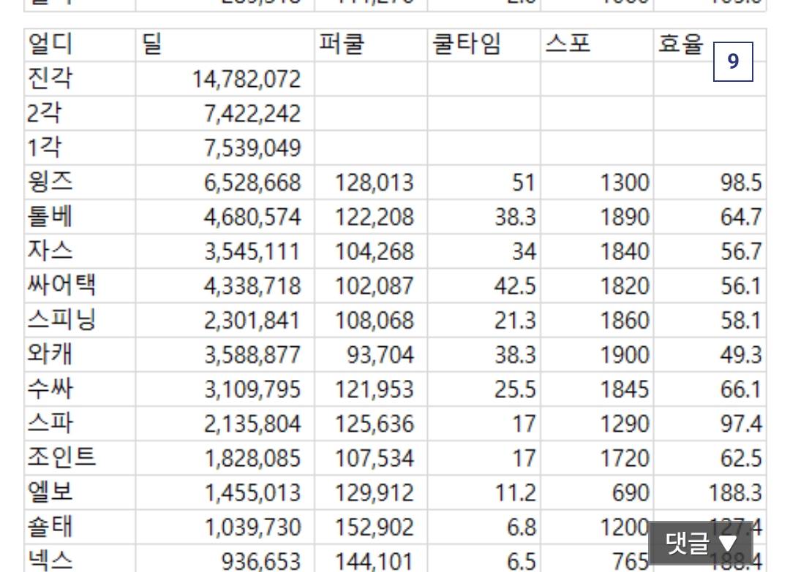Select the 1900 스포 value for 와캐
The image size is (790, 572).
[624, 355]
